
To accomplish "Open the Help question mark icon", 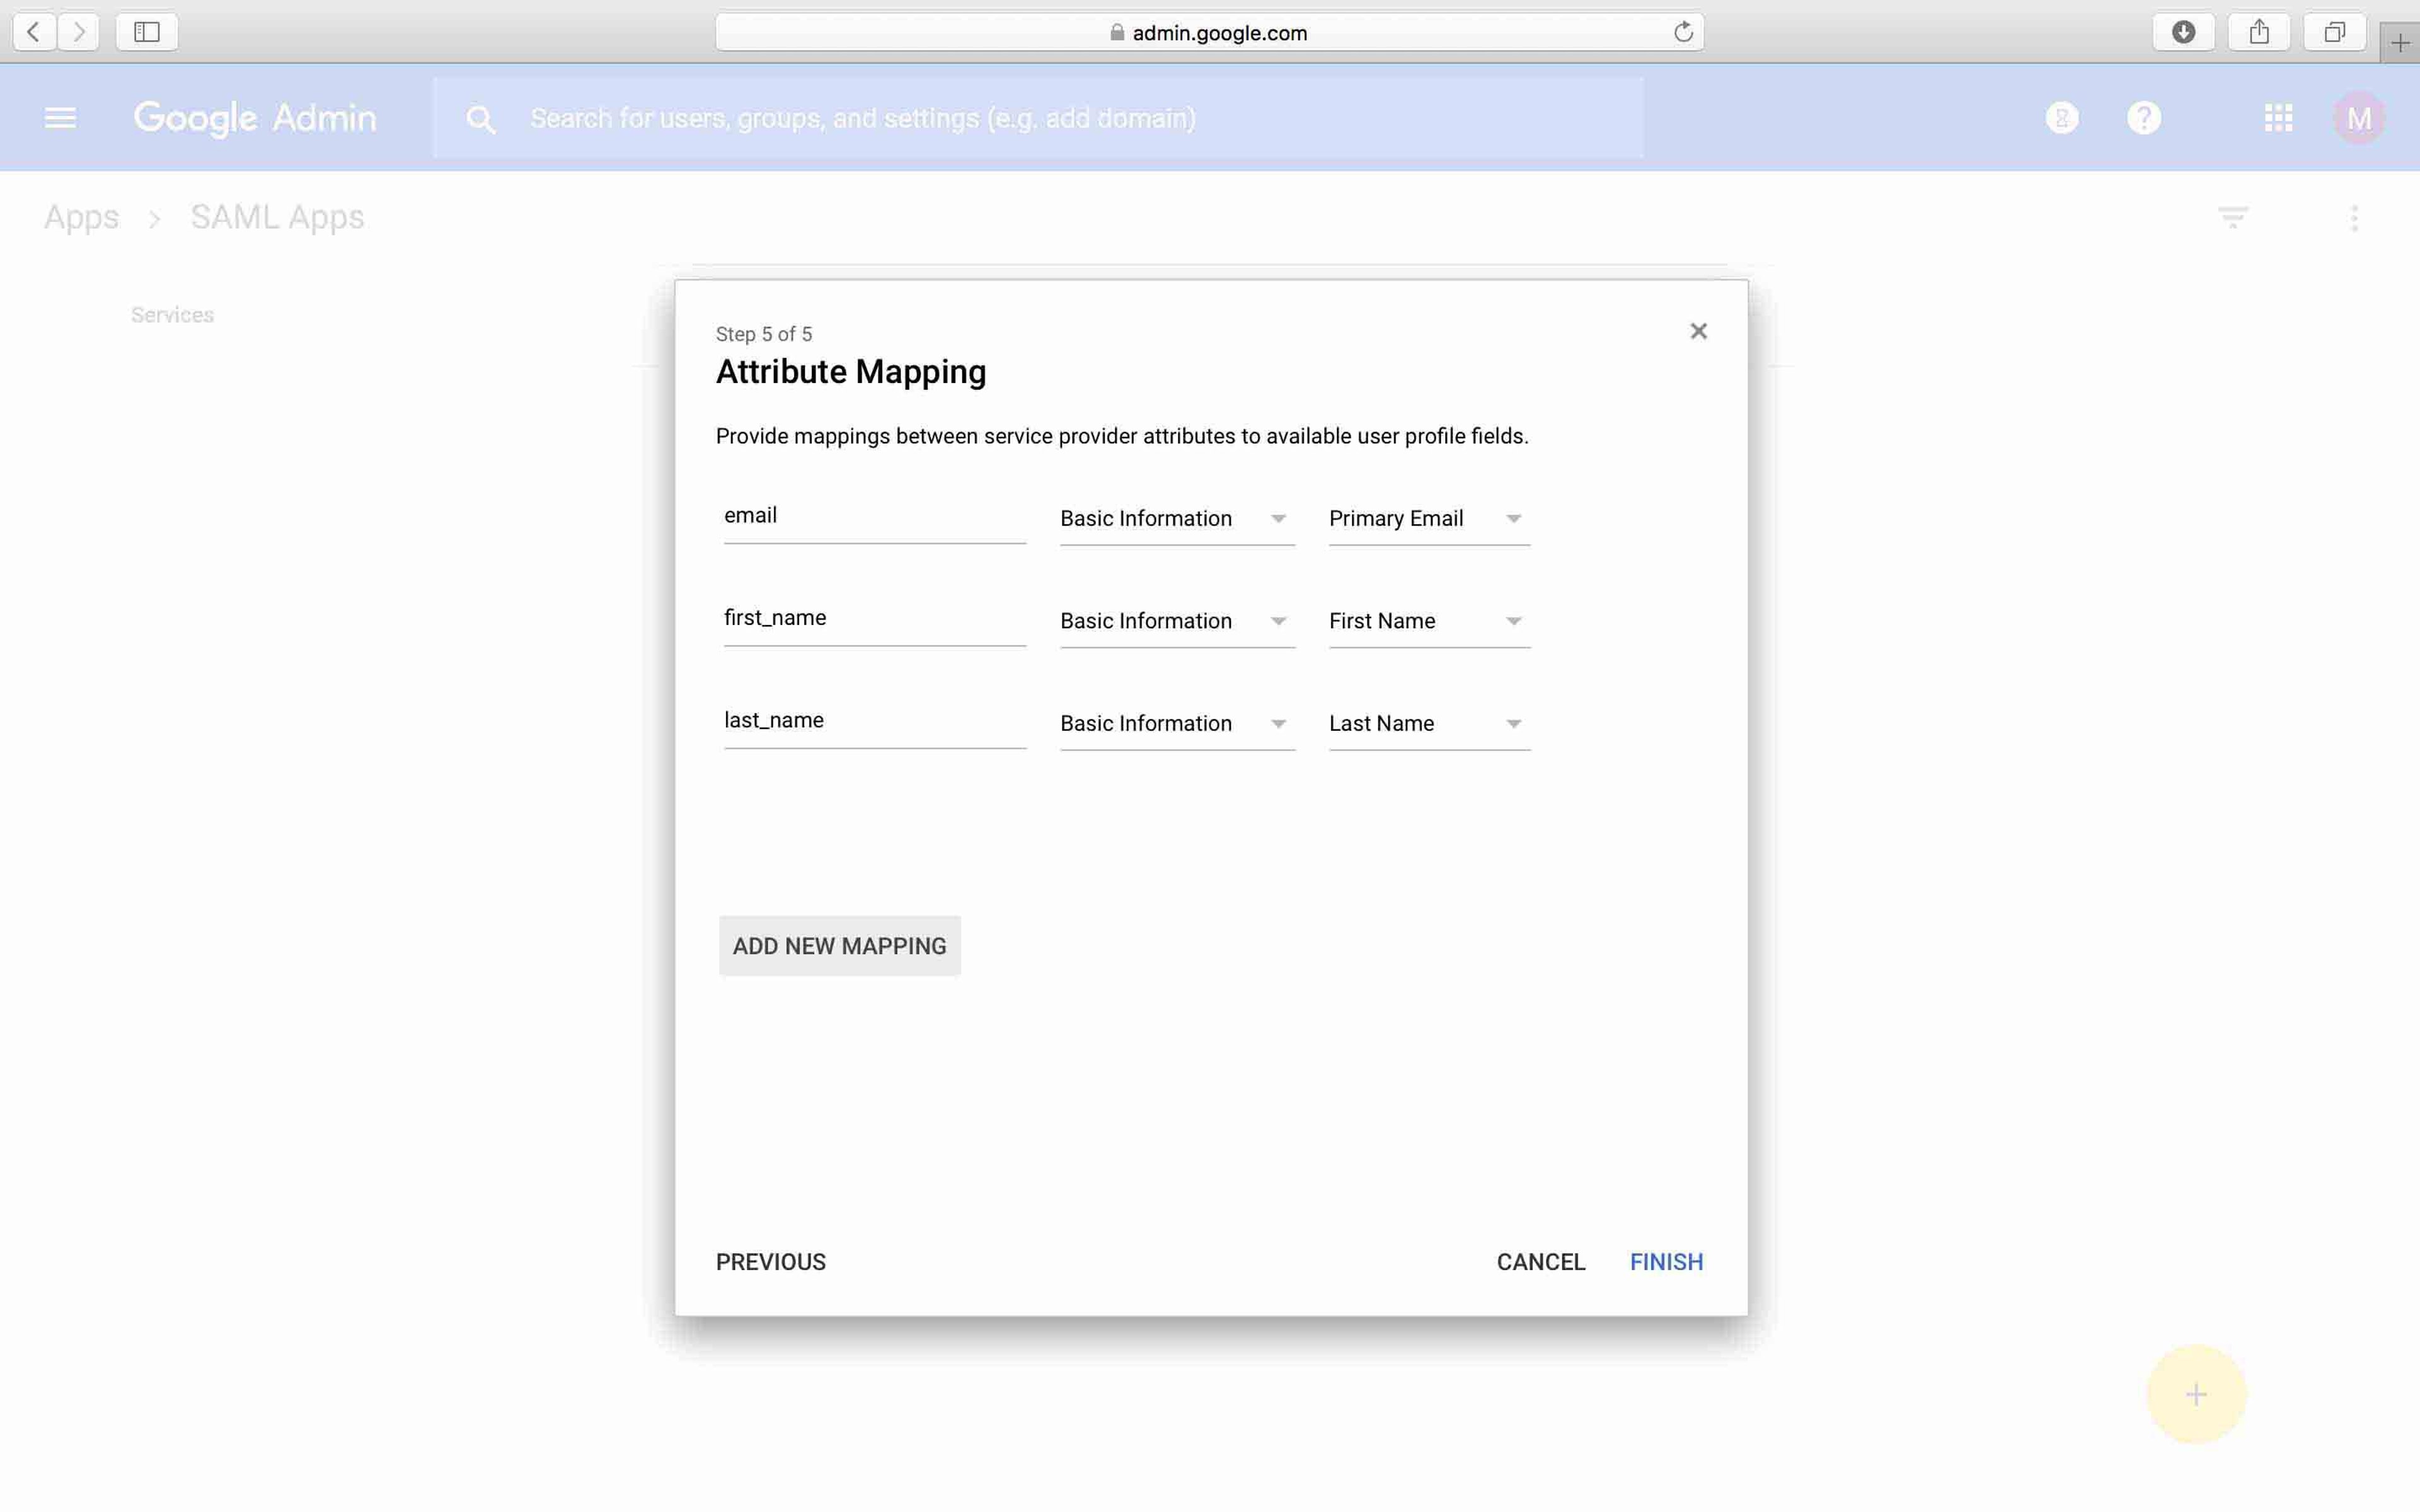I will tap(2144, 118).
